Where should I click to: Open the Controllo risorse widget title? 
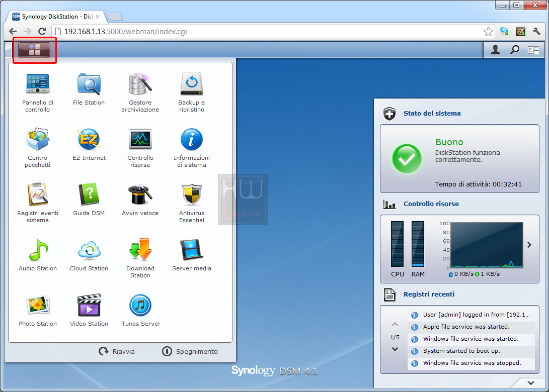click(431, 204)
